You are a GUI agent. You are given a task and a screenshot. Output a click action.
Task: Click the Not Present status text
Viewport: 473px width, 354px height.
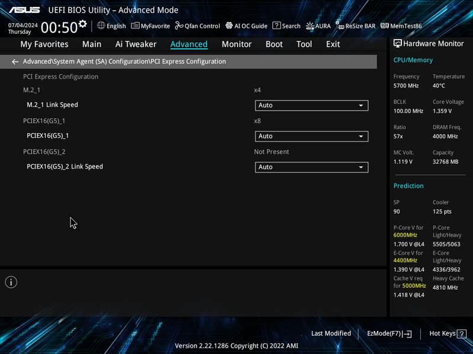pos(272,152)
